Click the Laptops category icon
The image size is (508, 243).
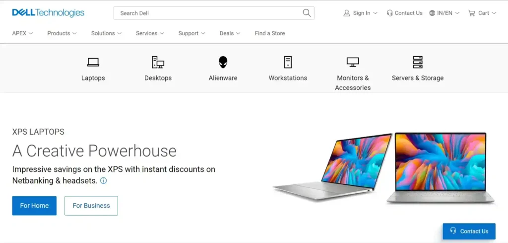click(93, 62)
